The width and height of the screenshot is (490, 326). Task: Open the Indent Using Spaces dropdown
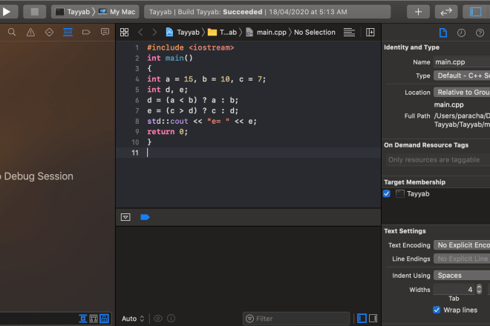point(462,276)
